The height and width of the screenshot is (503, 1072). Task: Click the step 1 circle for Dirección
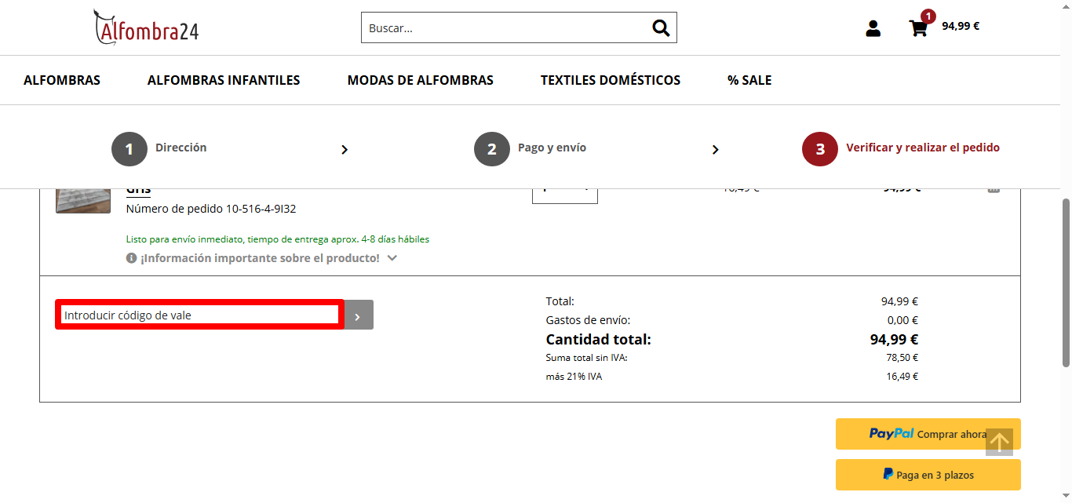(129, 149)
